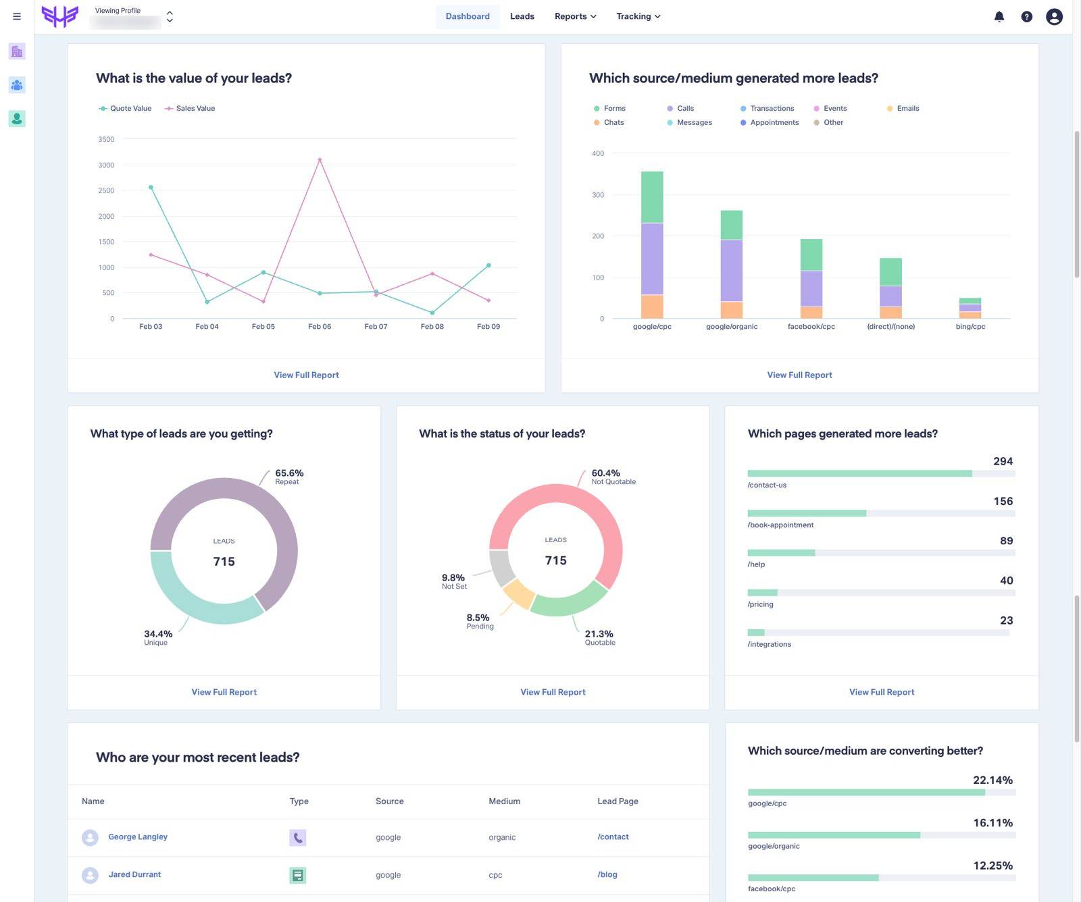Click the phone call type icon for George Langley
The width and height of the screenshot is (1081, 902).
(297, 837)
